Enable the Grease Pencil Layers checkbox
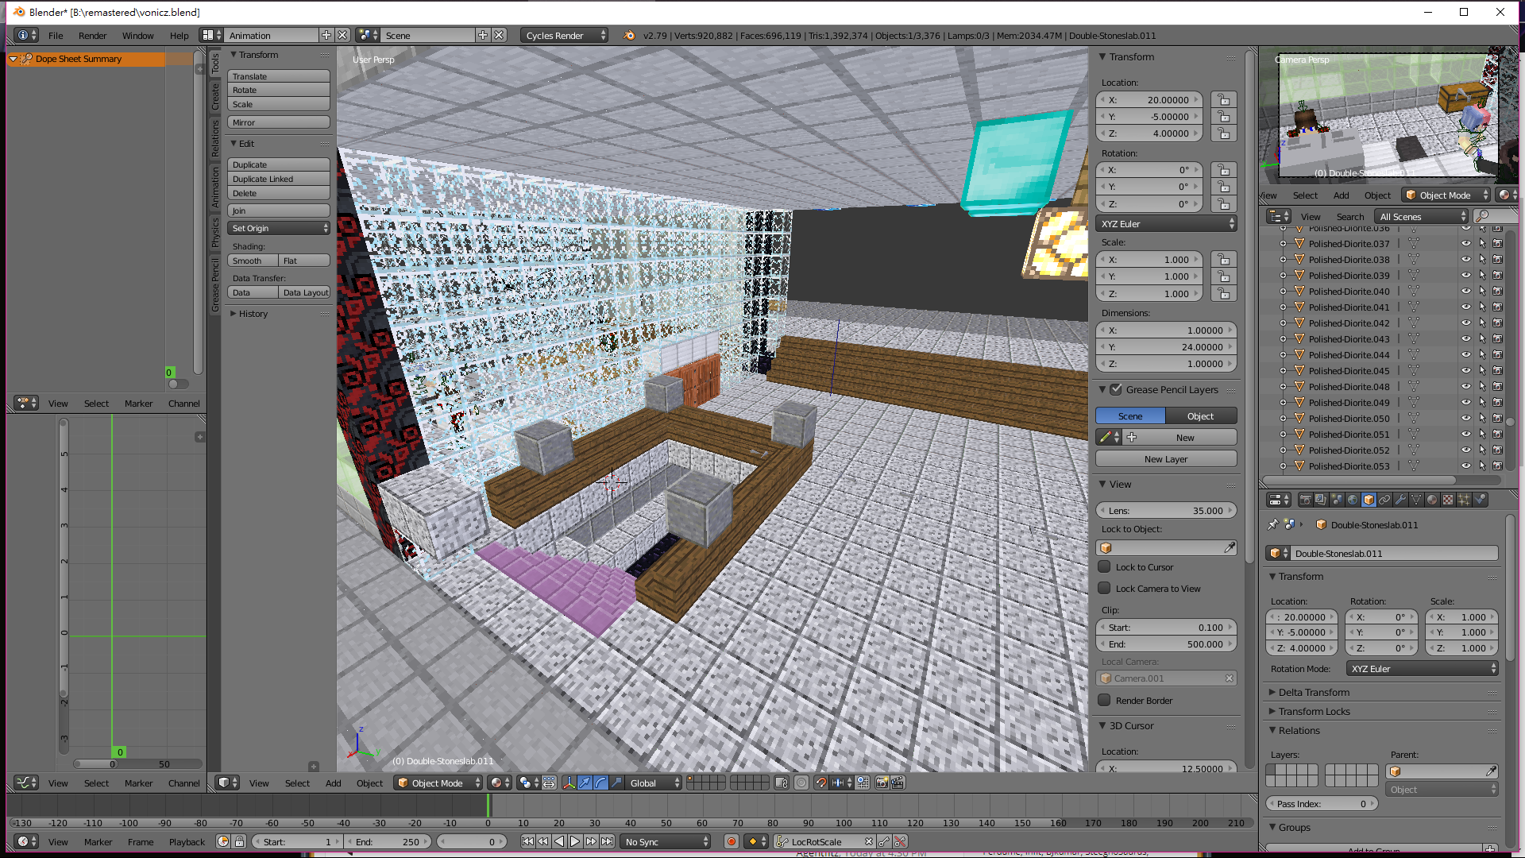 [x=1116, y=389]
